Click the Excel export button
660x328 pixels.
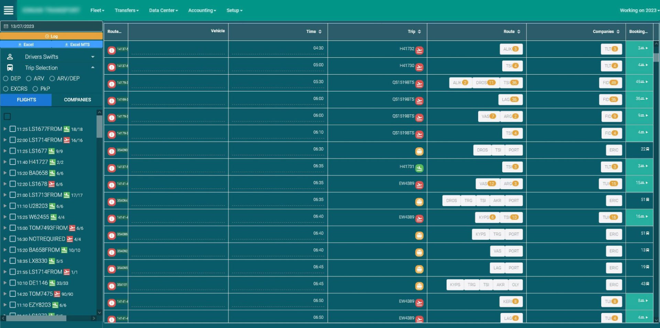click(x=26, y=45)
